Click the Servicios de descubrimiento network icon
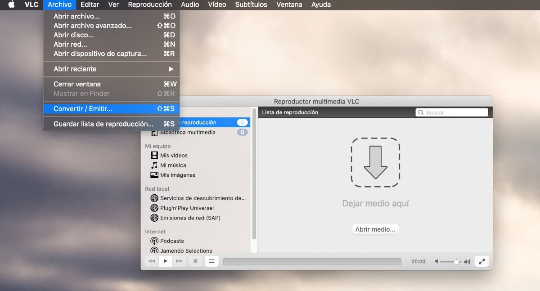The width and height of the screenshot is (540, 291). point(154,198)
